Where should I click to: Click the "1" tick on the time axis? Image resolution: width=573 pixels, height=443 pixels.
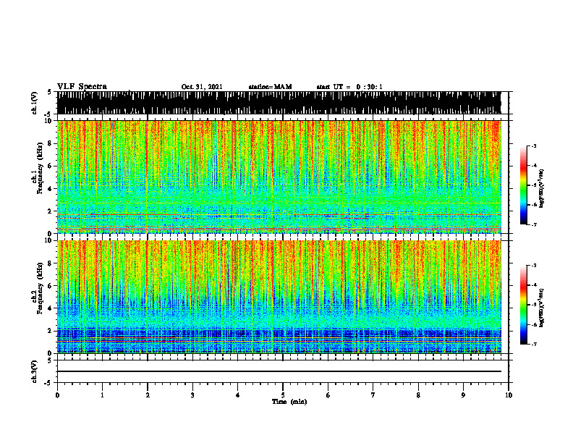[x=102, y=395]
